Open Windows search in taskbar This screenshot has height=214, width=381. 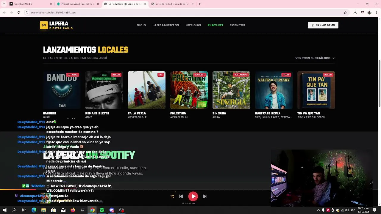(14, 210)
